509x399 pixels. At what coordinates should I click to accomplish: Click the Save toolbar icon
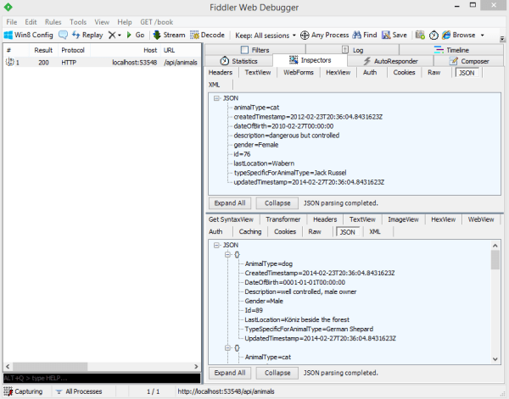[386, 35]
